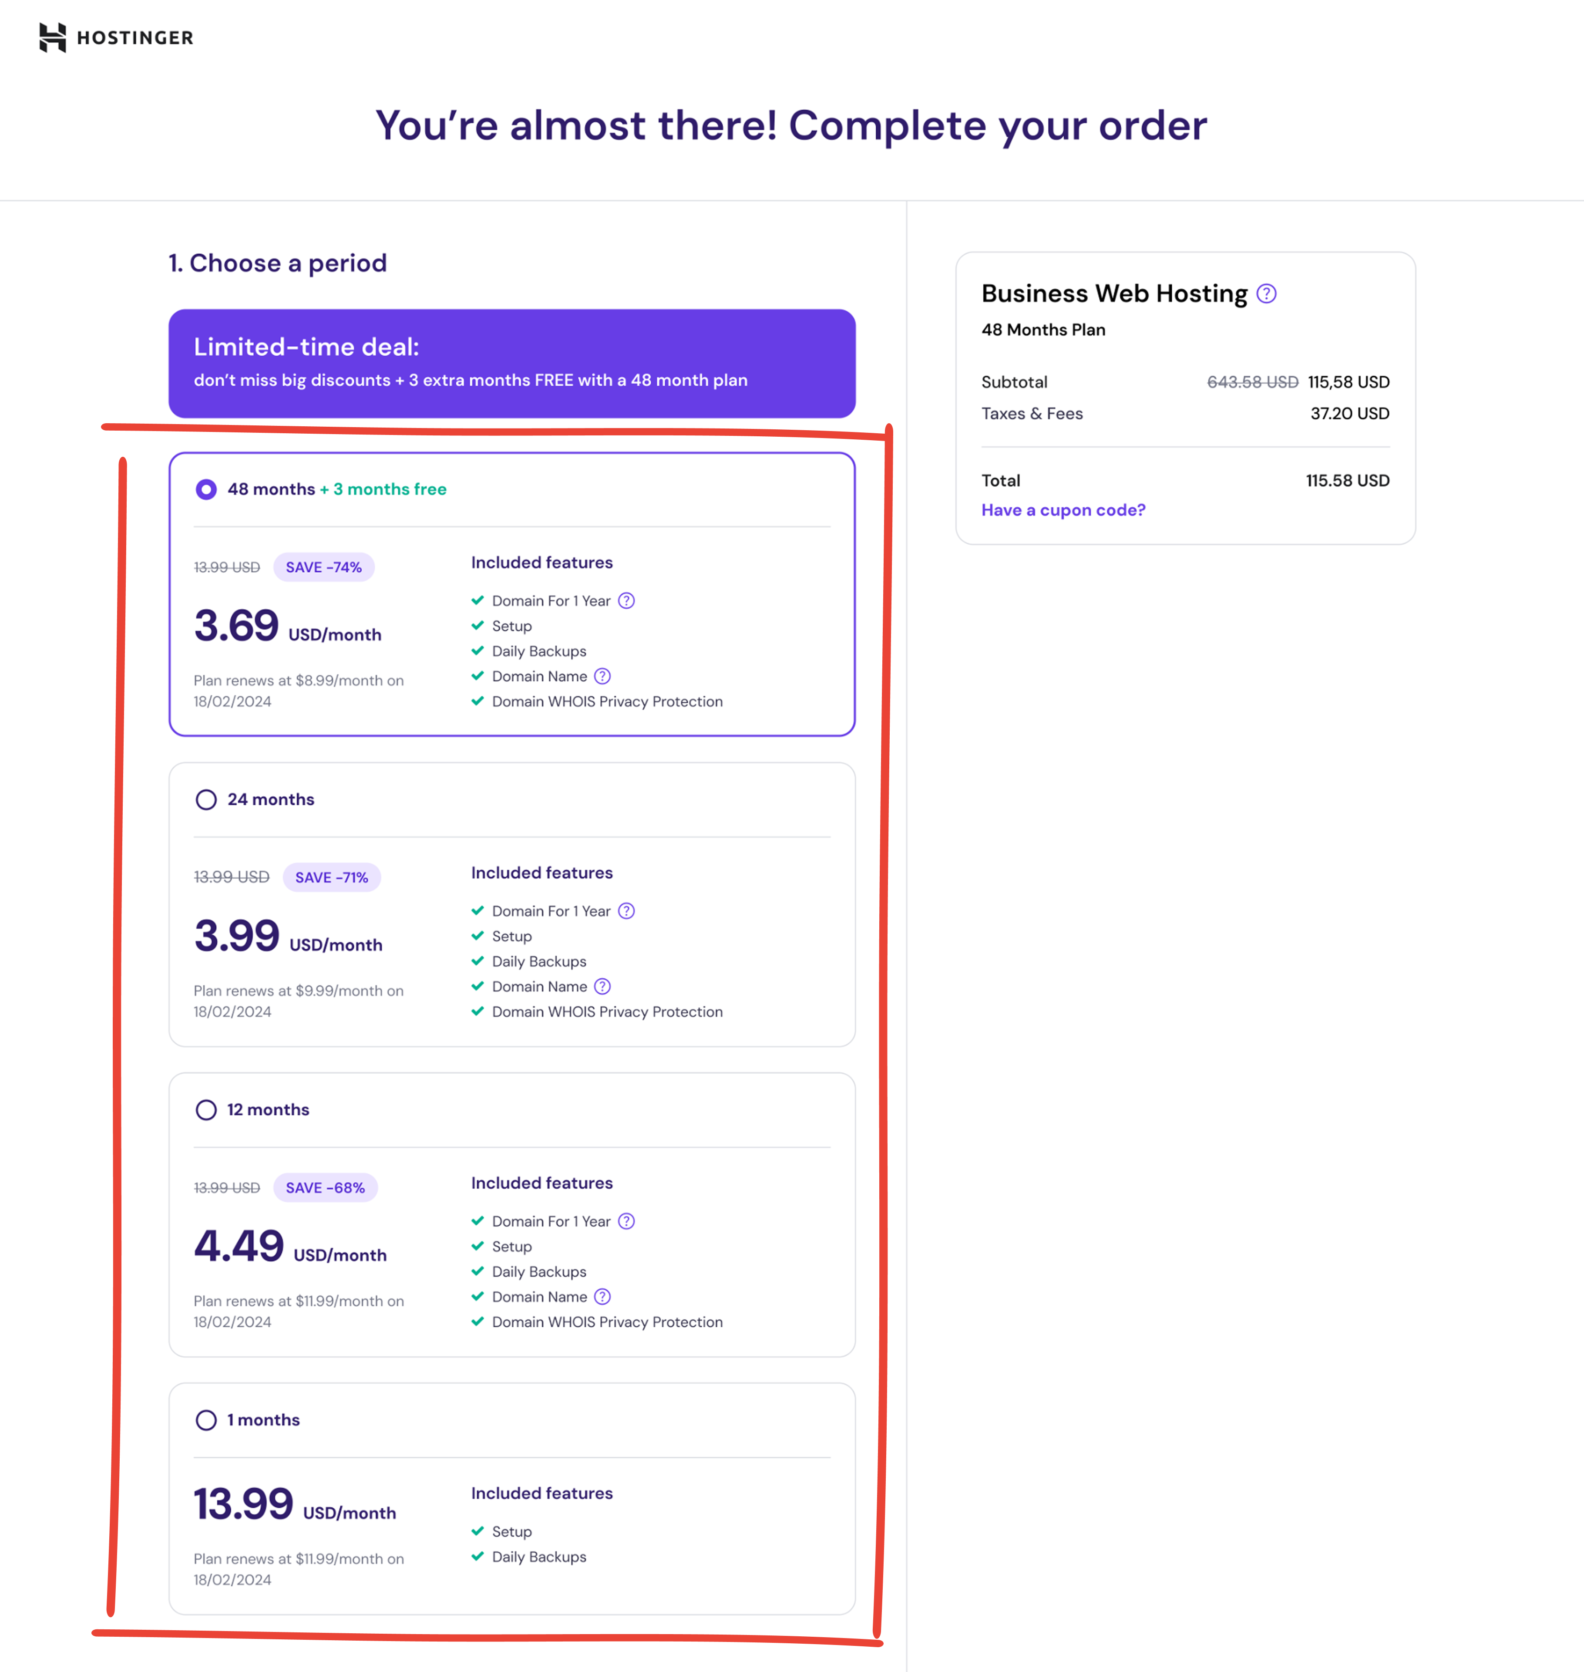Click the SAVE -71% badge

[x=331, y=877]
